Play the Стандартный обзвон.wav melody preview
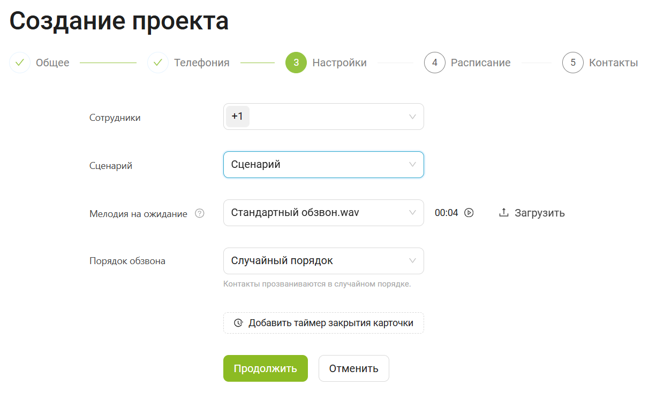This screenshot has height=409, width=649. coord(469,213)
